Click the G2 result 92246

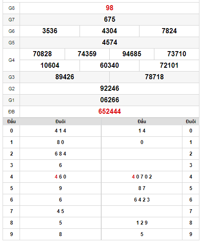click(x=110, y=89)
